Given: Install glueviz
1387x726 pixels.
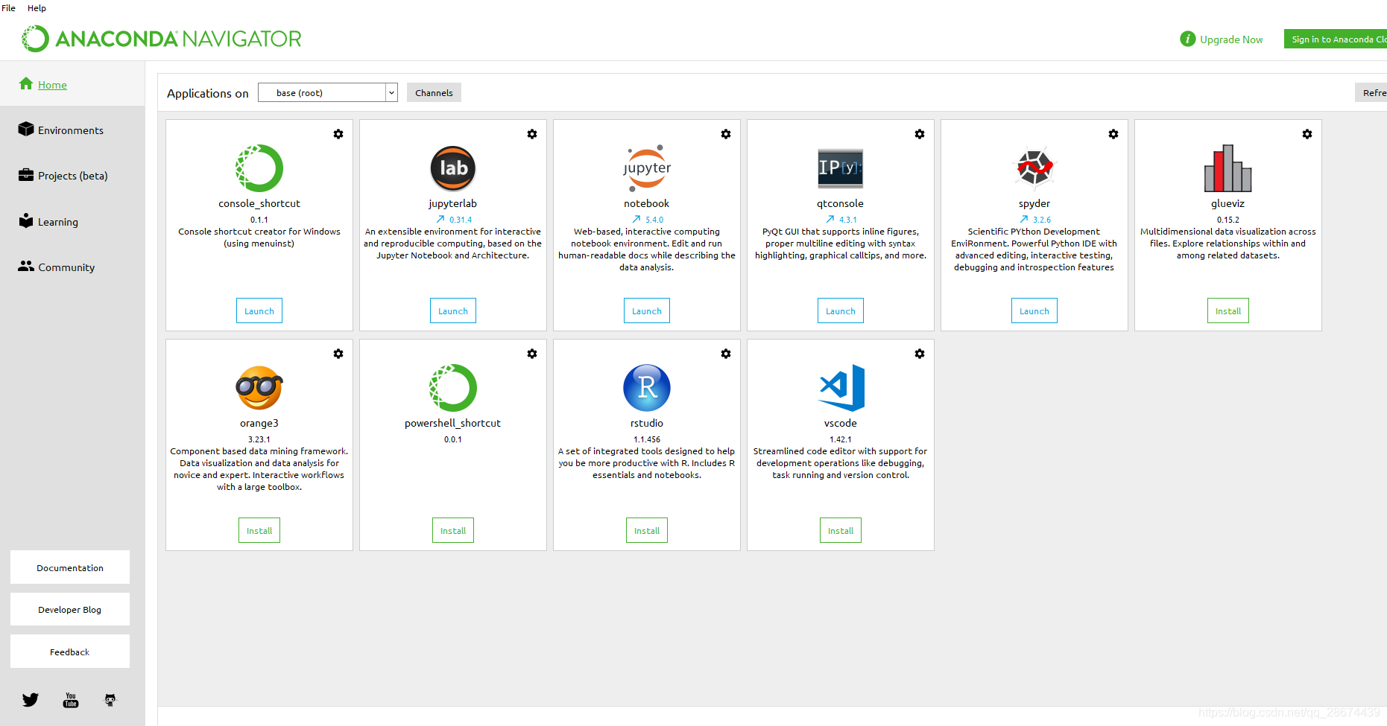Looking at the screenshot, I should pyautogui.click(x=1228, y=311).
